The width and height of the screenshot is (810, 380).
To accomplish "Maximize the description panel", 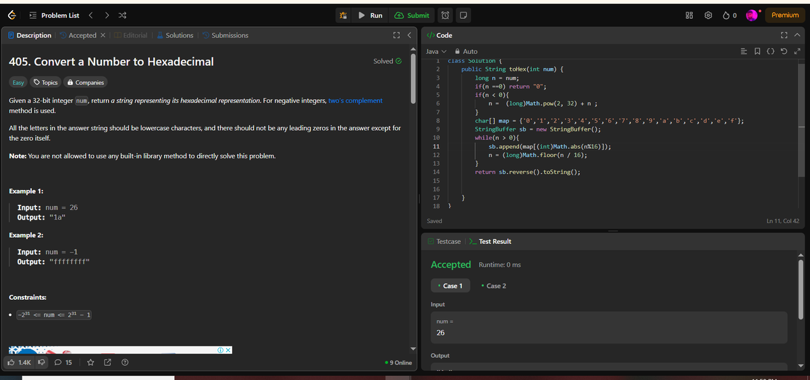I will tap(396, 35).
